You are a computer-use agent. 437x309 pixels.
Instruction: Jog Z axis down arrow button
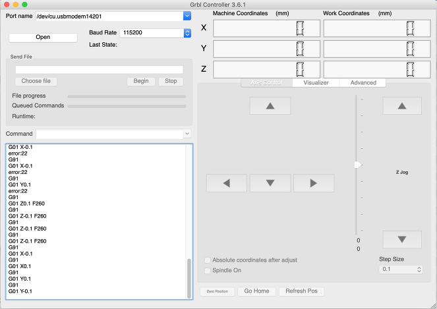pos(402,239)
